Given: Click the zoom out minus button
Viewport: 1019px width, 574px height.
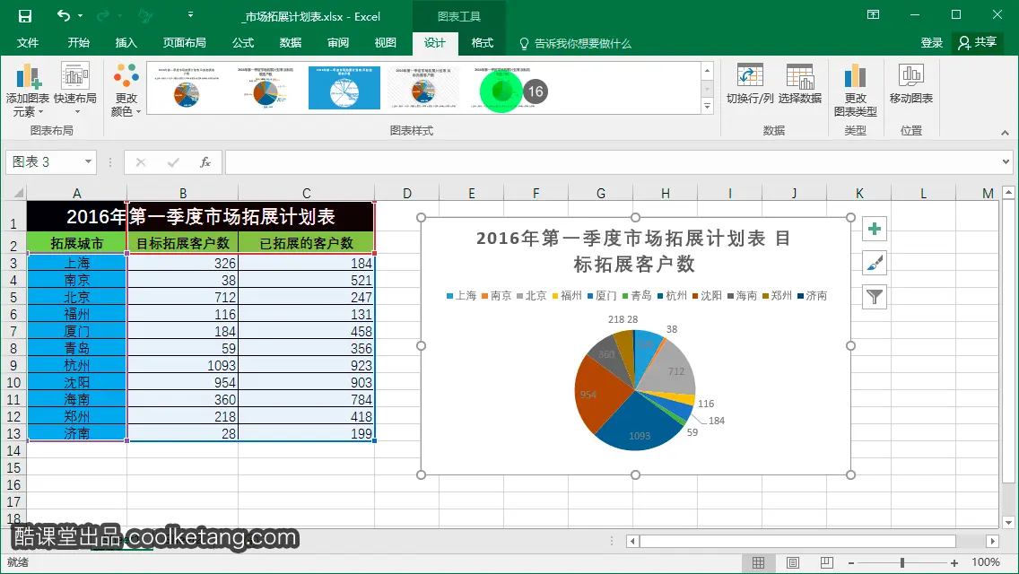Looking at the screenshot, I should click(850, 563).
